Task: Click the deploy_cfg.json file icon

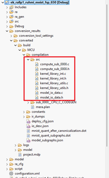Action: 28,121
